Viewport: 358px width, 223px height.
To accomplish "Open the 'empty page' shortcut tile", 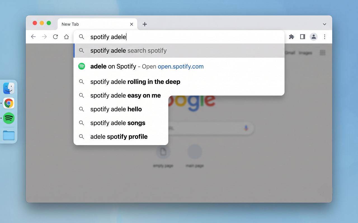I will [163, 156].
